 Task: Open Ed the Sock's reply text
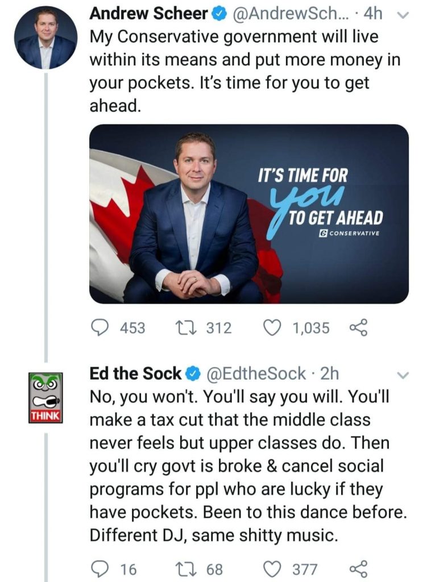(x=248, y=465)
